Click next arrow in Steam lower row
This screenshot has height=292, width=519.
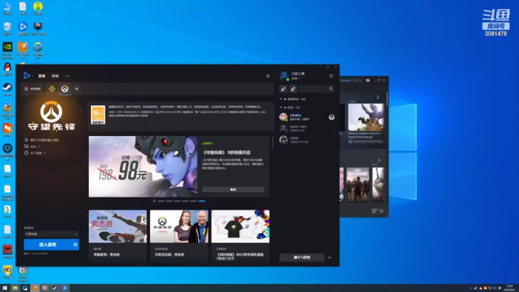tap(379, 160)
